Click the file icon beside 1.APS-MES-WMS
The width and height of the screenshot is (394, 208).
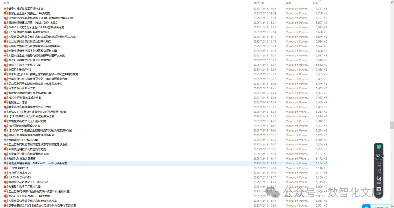click(6, 177)
